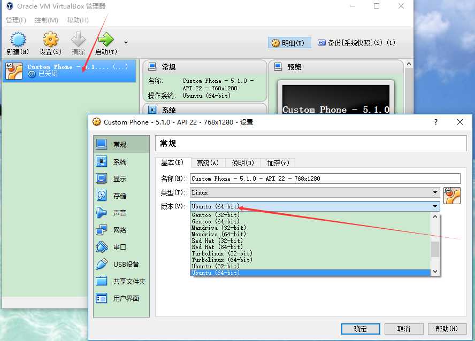This screenshot has width=475, height=341.
Task: Click the version list scrollbar thumb
Action: point(435,249)
